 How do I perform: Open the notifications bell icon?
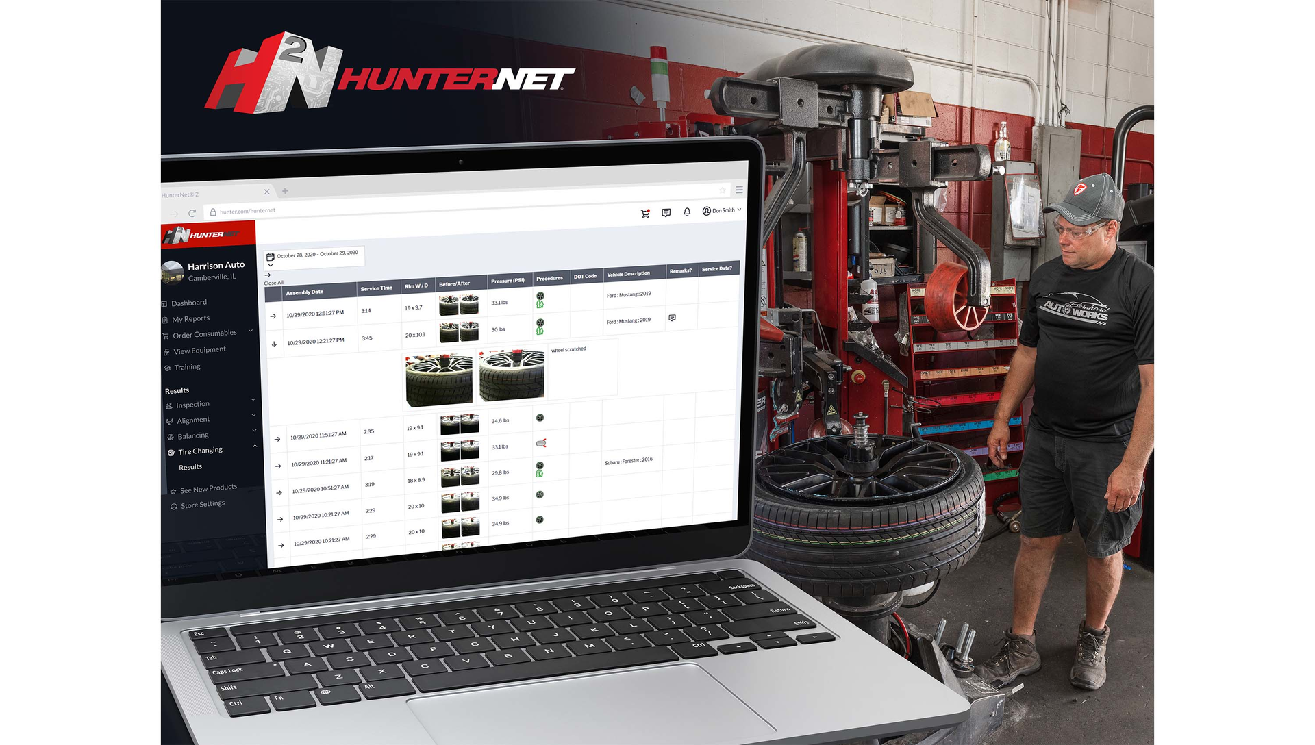(687, 212)
